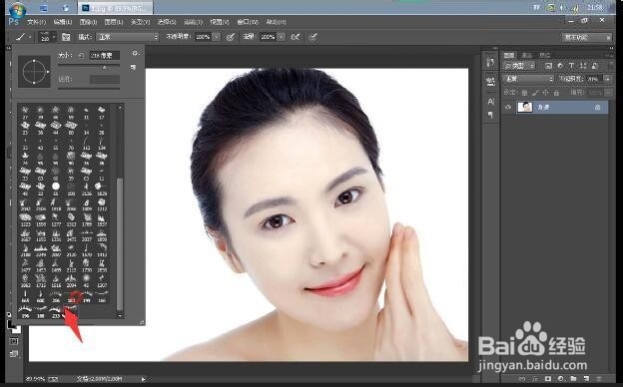This screenshot has height=387, width=623.
Task: Open brush preset picker dropdown arrow
Action: [54, 37]
